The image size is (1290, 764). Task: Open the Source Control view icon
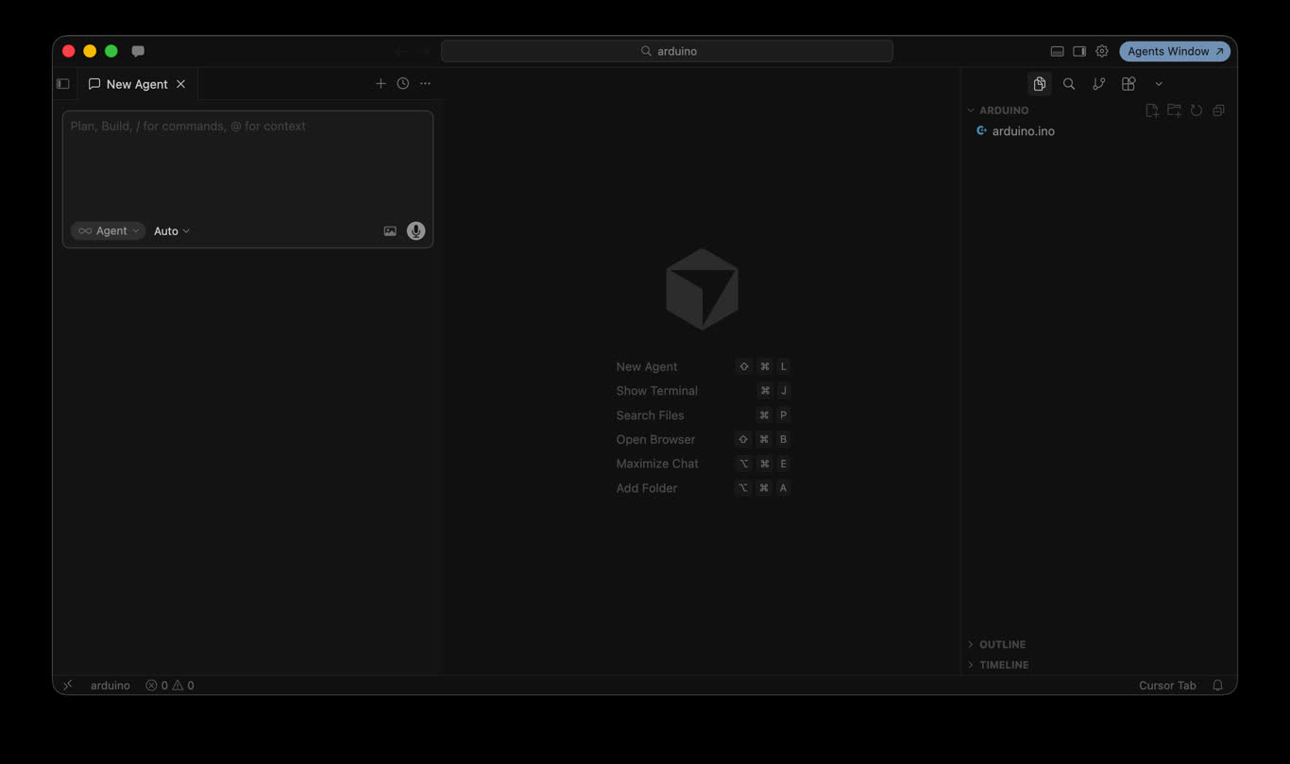pos(1098,84)
